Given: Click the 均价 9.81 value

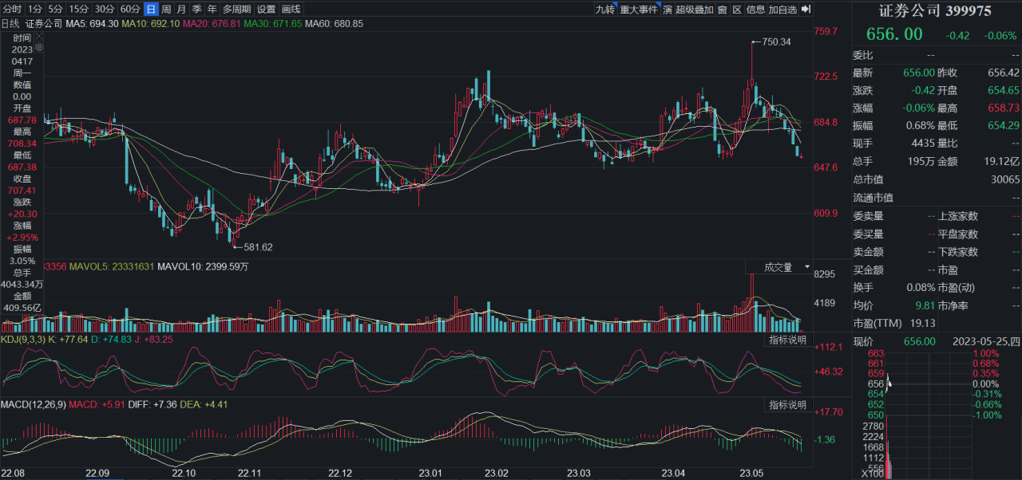Looking at the screenshot, I should (x=925, y=305).
